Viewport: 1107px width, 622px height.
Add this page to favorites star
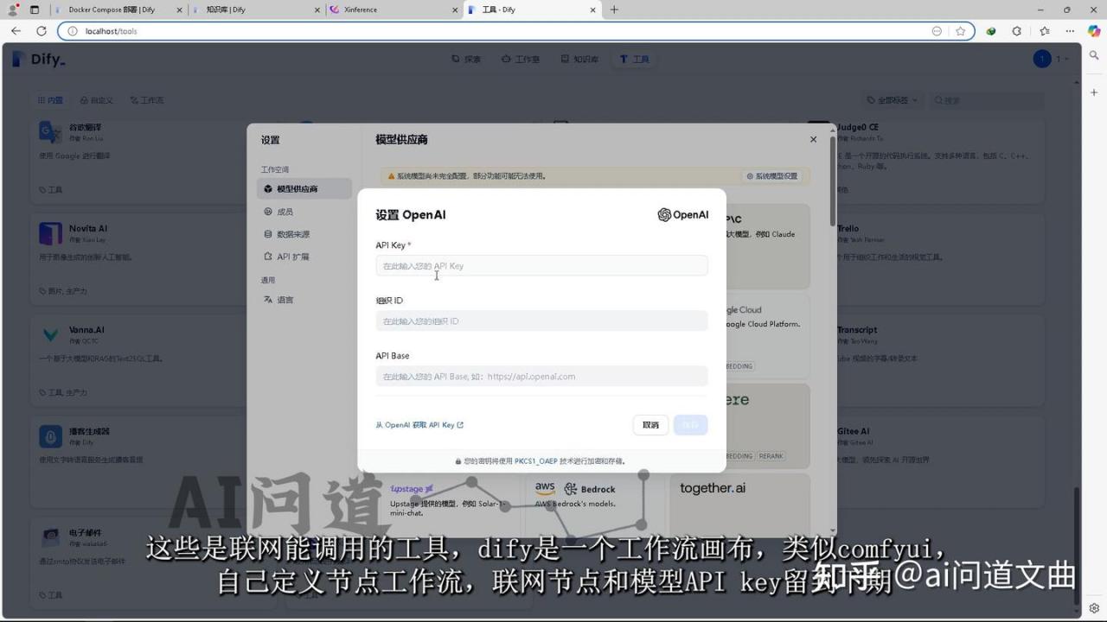[x=960, y=31]
